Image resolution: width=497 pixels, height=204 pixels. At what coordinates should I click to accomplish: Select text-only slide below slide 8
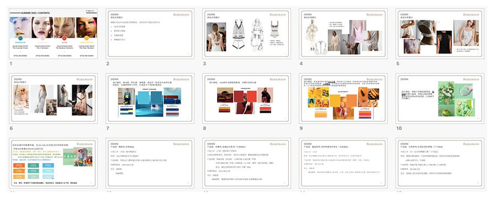tap(246, 163)
